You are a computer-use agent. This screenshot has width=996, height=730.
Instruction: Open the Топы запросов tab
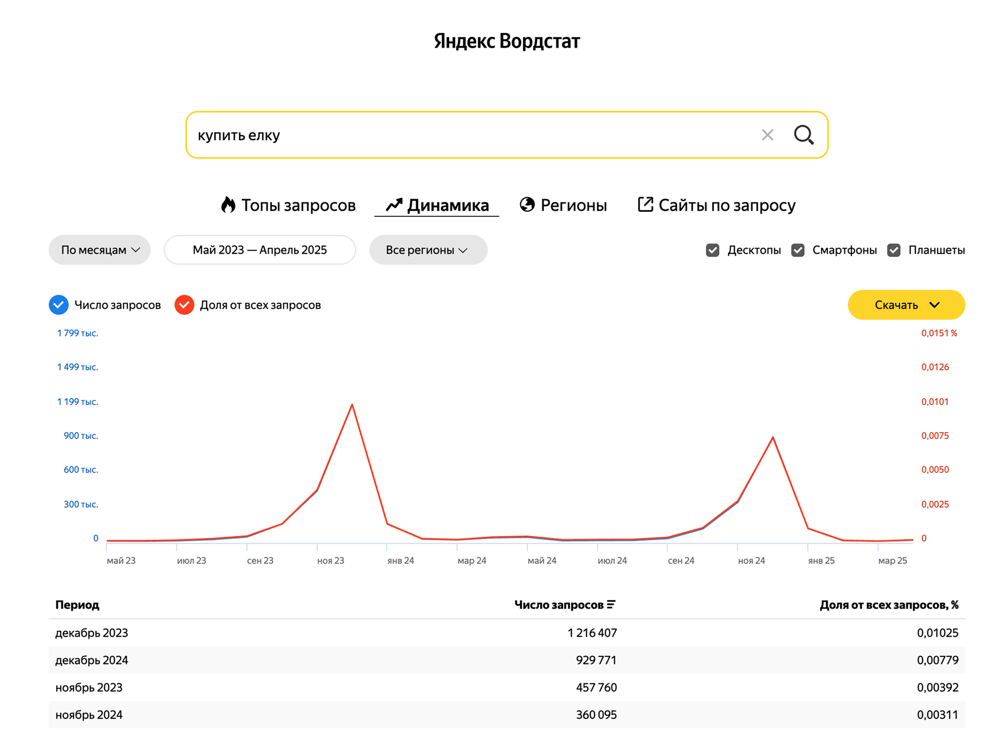tap(288, 205)
